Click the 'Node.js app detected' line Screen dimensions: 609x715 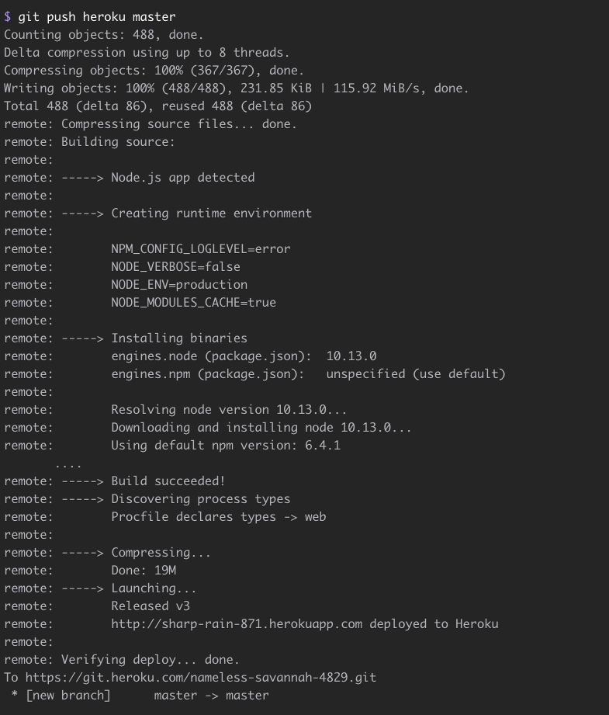click(182, 178)
